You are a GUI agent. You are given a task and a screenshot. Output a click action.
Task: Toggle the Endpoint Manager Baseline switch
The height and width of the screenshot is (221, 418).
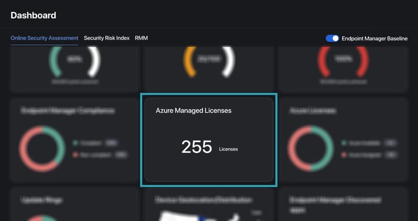332,38
